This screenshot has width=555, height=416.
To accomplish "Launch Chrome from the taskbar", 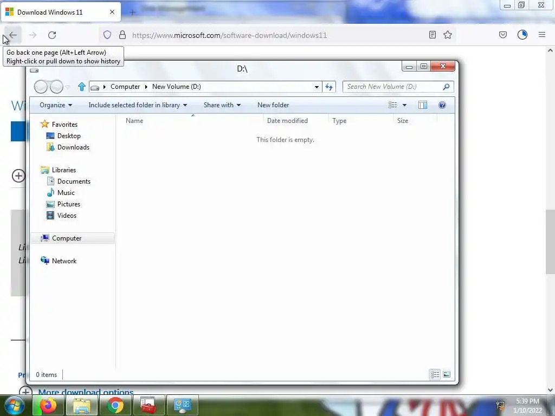I will 115,405.
